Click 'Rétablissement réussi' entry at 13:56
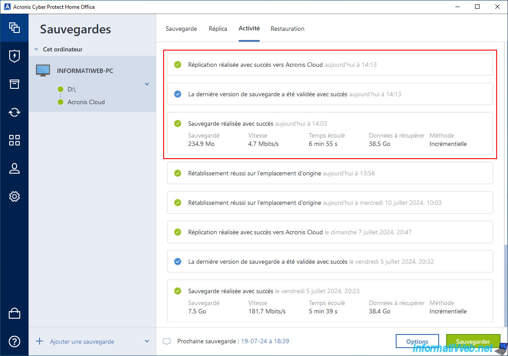The height and width of the screenshot is (356, 508). pyautogui.click(x=330, y=173)
